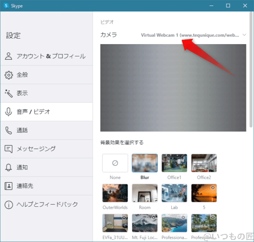The height and width of the screenshot is (242, 254).
Task: Maximize the Skype window
Action: click(x=228, y=6)
